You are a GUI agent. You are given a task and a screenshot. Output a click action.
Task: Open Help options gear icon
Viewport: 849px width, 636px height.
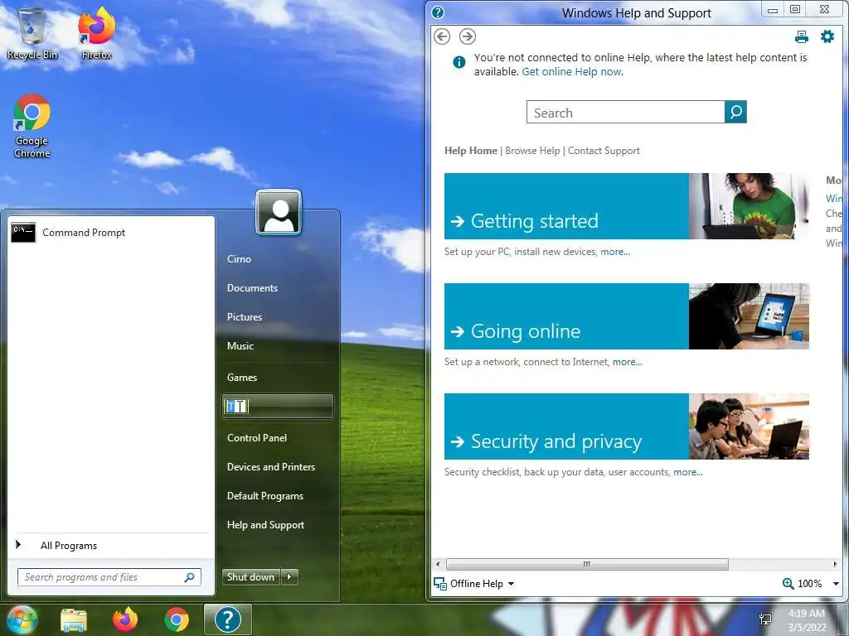pyautogui.click(x=827, y=36)
